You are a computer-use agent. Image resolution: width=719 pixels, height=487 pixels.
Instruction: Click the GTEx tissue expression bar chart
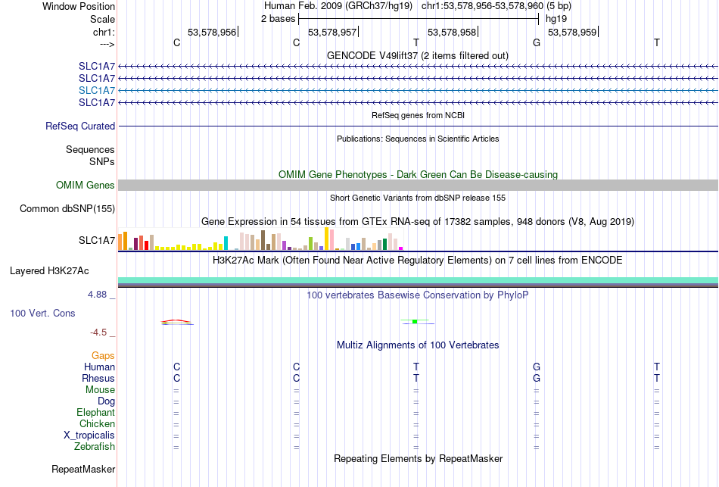[260, 239]
